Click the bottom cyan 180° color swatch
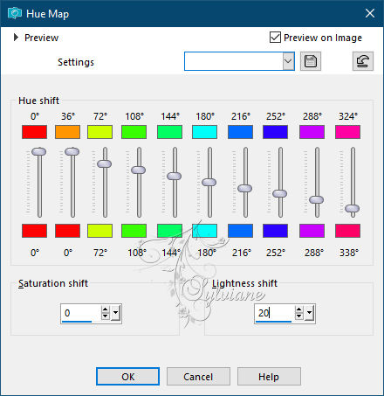 tap(204, 231)
